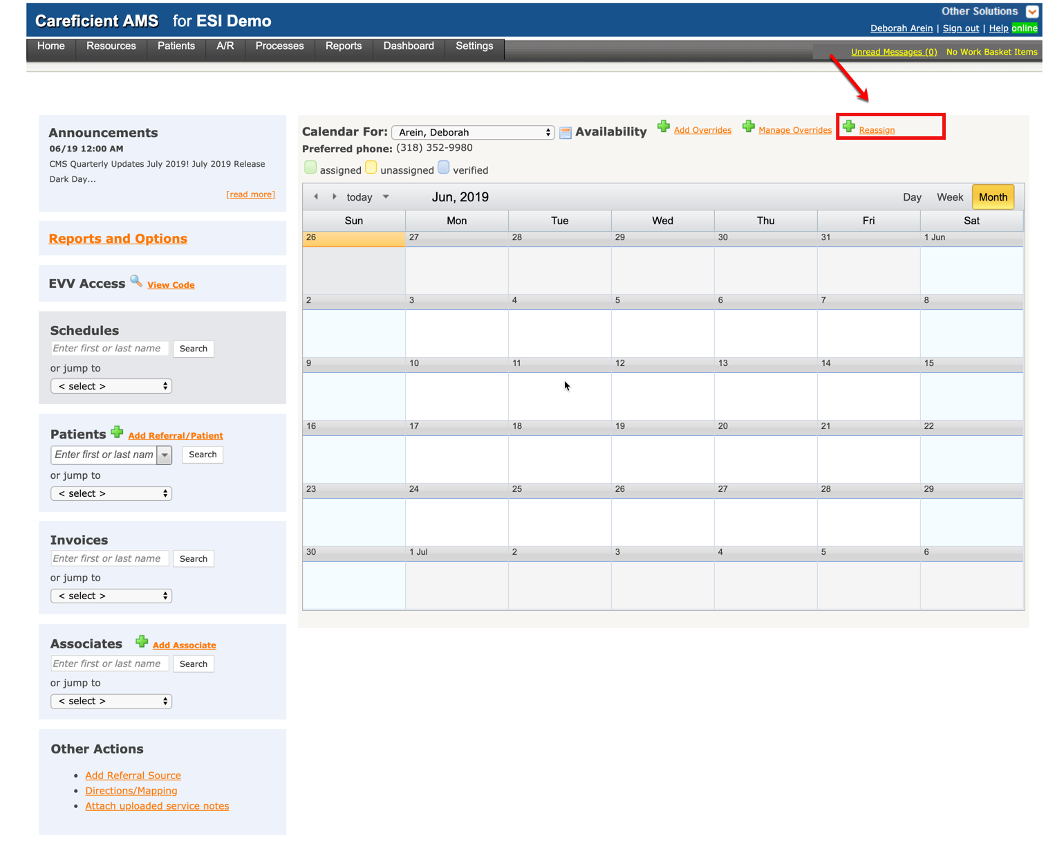Switch calendar to Day view
1046x842 pixels.
coord(912,197)
